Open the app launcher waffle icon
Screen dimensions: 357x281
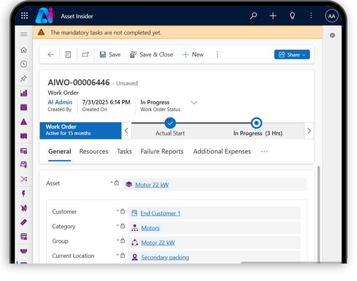24,16
